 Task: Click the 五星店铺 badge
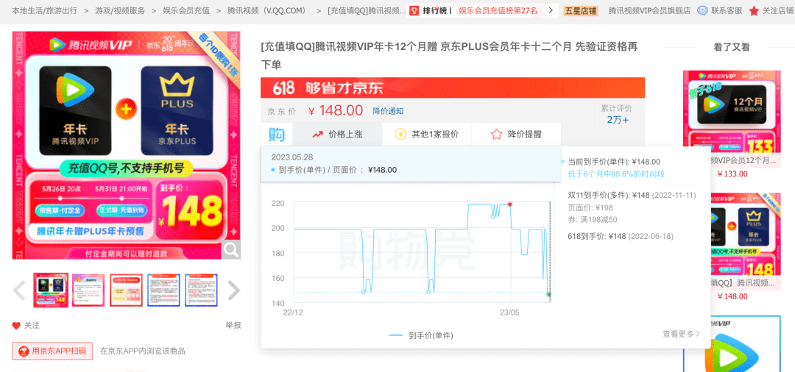coord(581,10)
